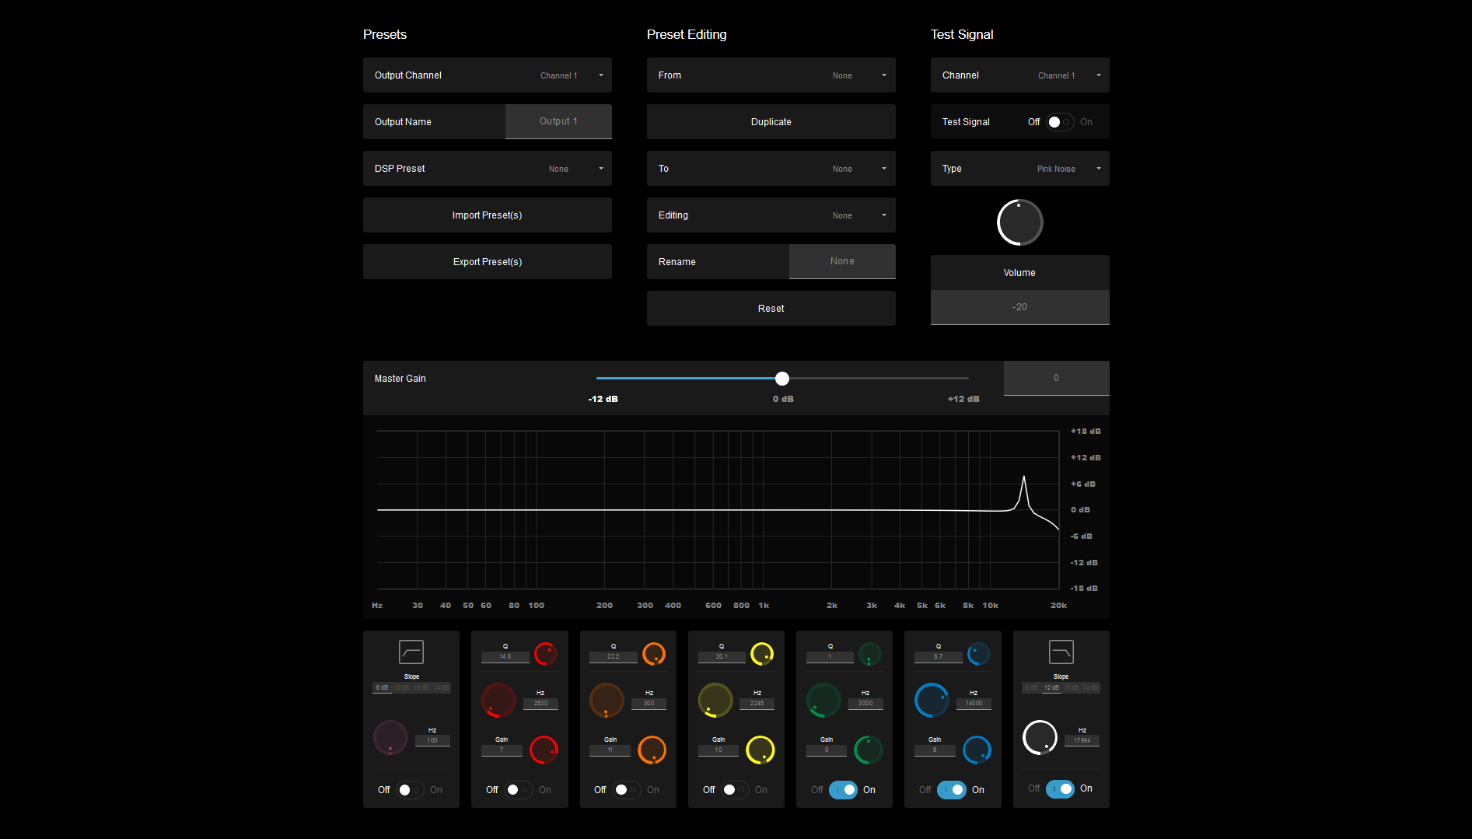Select 12 dB slope on high-pass filter
This screenshot has height=839, width=1472.
(401, 688)
